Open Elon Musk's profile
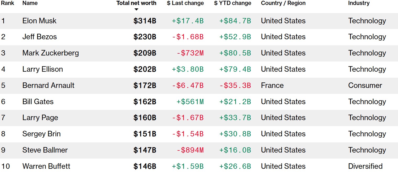Viewport: 398px width, 174px height. [x=39, y=21]
